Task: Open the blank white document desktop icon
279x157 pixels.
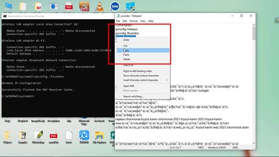Action: 69,136
